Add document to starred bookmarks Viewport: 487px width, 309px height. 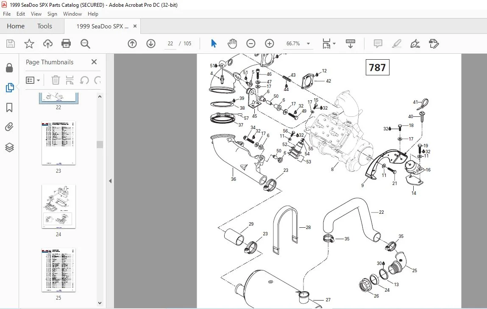click(x=29, y=44)
